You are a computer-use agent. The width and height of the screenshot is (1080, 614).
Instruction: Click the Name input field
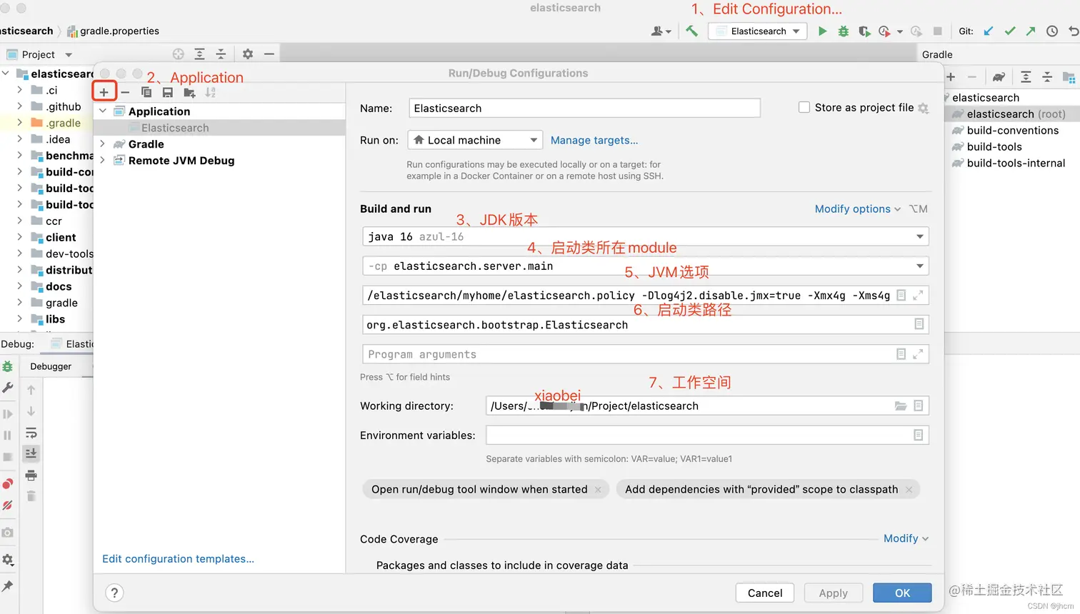pos(584,108)
